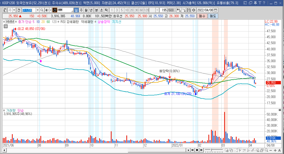
Task: Select the 분 minute period toggle
Action: coord(97,10)
